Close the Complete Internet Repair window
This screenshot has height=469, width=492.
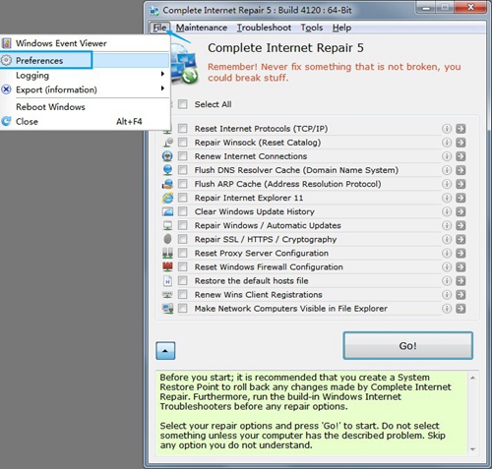pyautogui.click(x=470, y=7)
